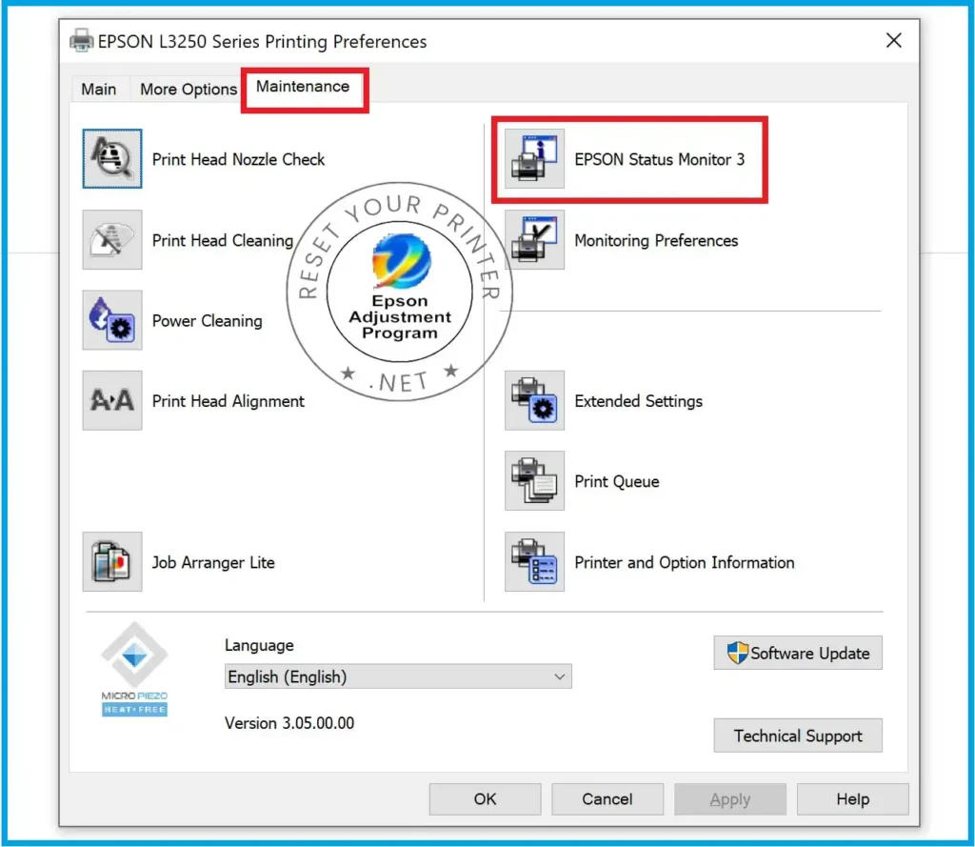Select the Maintenance tab
This screenshot has height=847, width=975.
coord(303,87)
